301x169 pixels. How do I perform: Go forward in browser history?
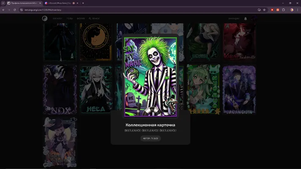coord(9,10)
